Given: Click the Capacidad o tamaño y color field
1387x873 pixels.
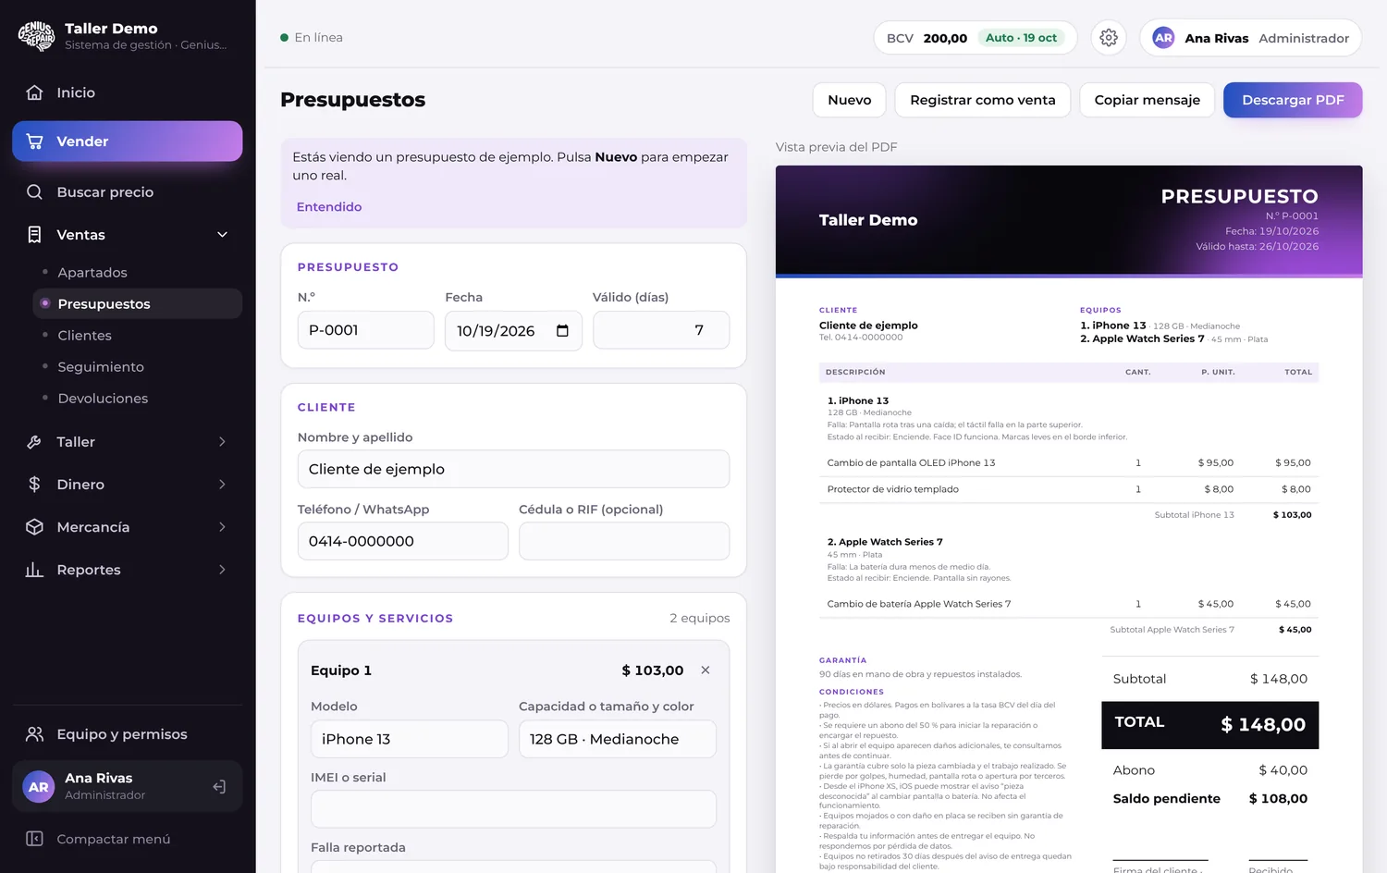Looking at the screenshot, I should click(618, 739).
